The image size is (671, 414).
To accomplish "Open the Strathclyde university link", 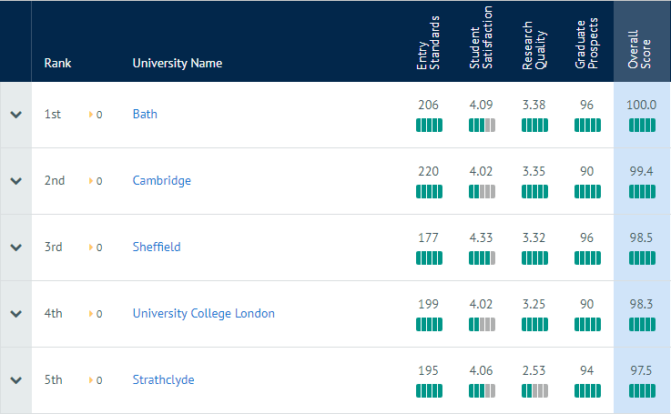I will click(164, 379).
